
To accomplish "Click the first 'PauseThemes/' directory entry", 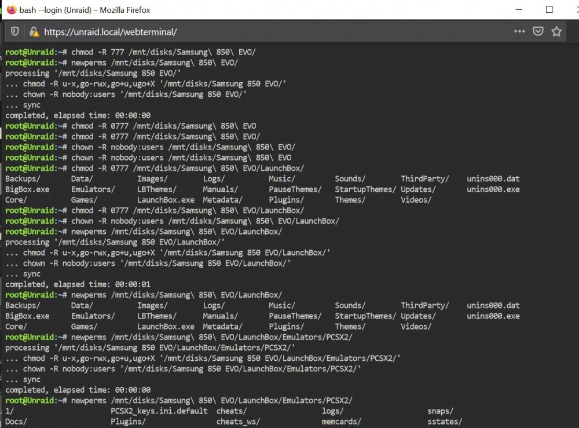I will pyautogui.click(x=295, y=189).
